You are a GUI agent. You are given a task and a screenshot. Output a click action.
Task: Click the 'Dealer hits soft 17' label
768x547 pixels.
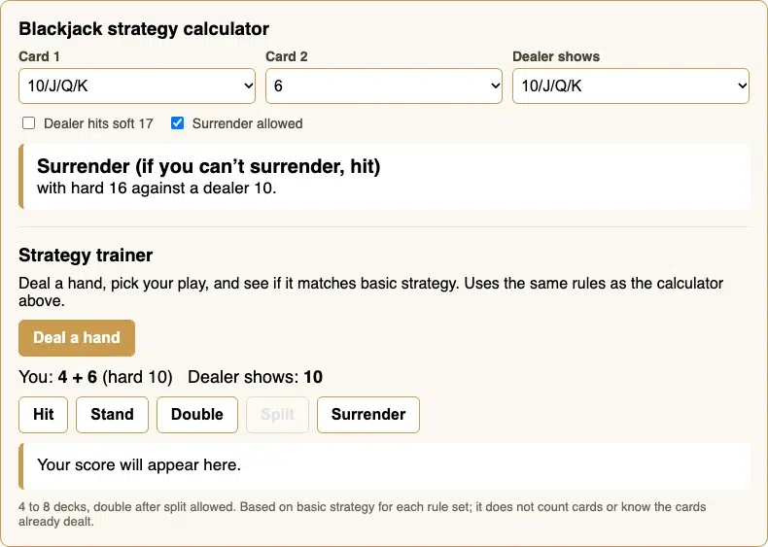pyautogui.click(x=98, y=123)
